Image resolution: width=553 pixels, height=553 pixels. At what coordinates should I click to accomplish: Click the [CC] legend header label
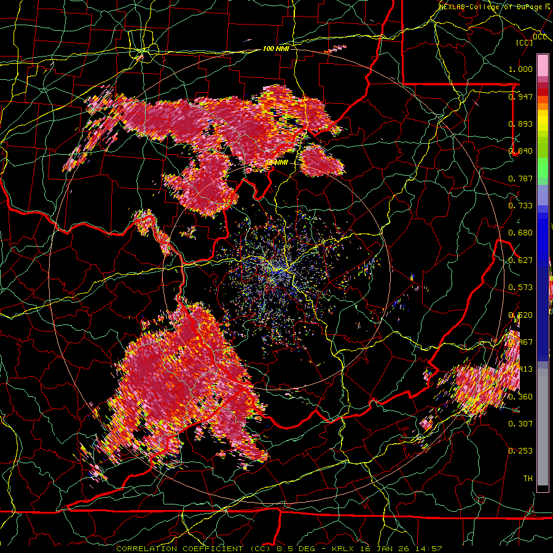click(x=525, y=42)
